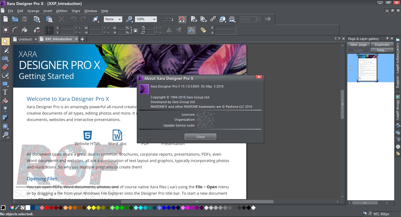Open the Local Designs gallery side tab
The image size is (401, 217).
pyautogui.click(x=398, y=63)
